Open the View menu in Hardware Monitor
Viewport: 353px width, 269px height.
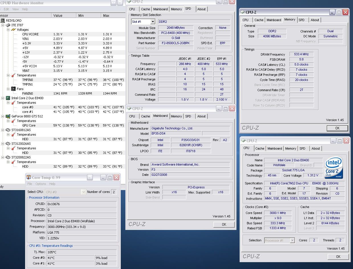tap(15, 9)
